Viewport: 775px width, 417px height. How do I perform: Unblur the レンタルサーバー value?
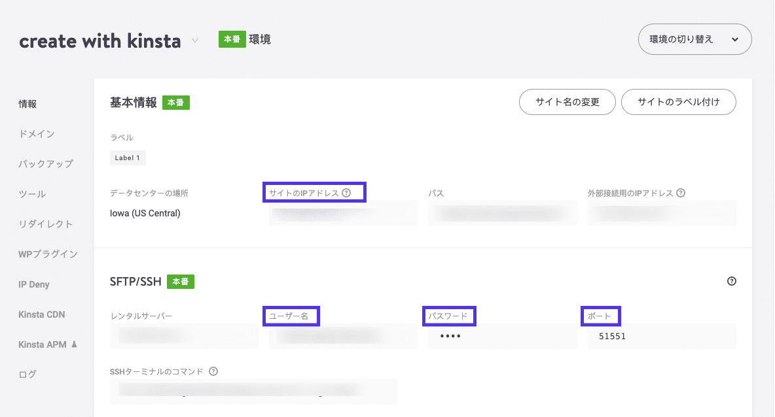coord(184,336)
